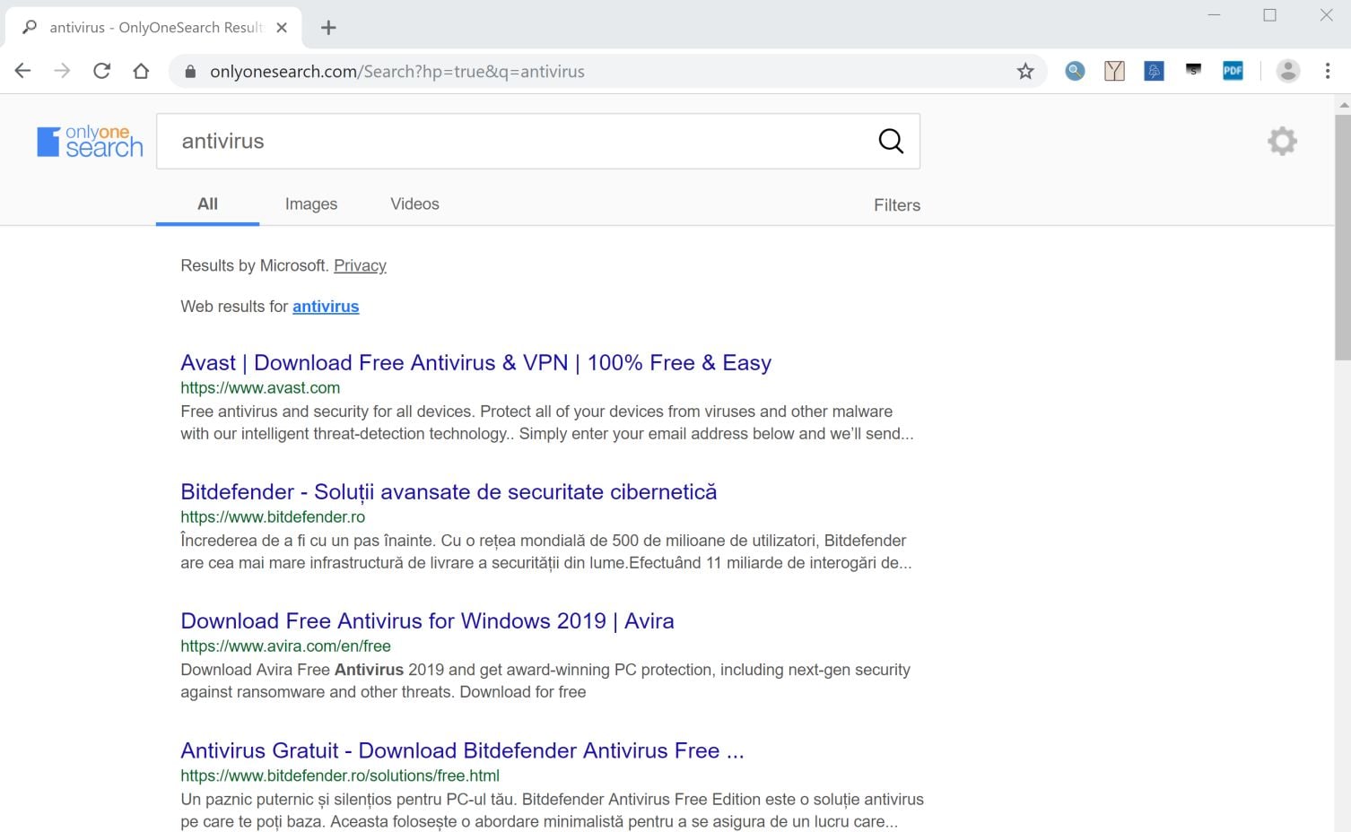Expand the Filters options
1351x832 pixels.
pyautogui.click(x=896, y=205)
